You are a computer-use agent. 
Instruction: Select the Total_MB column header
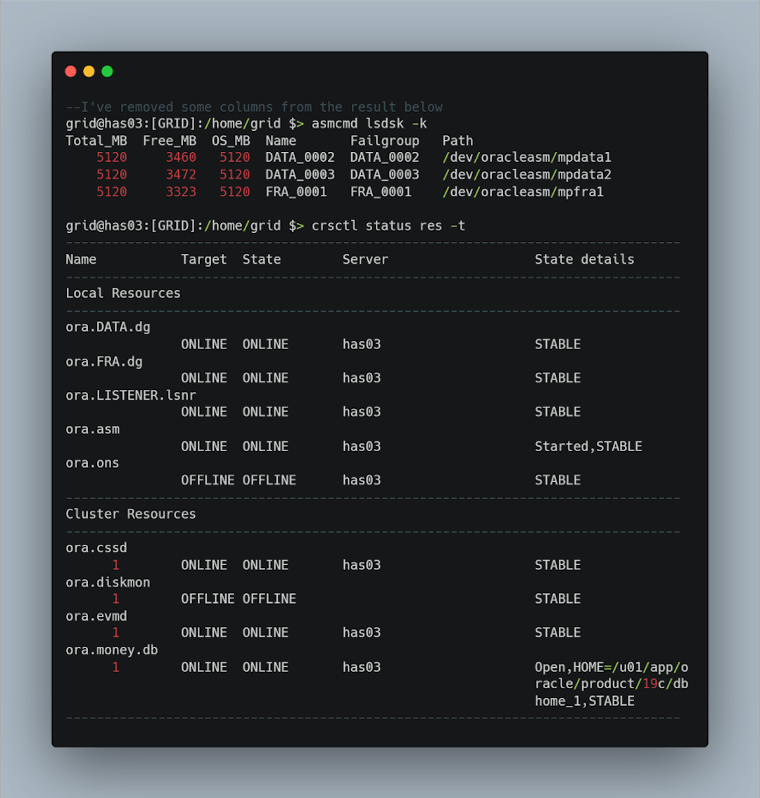[x=96, y=141]
